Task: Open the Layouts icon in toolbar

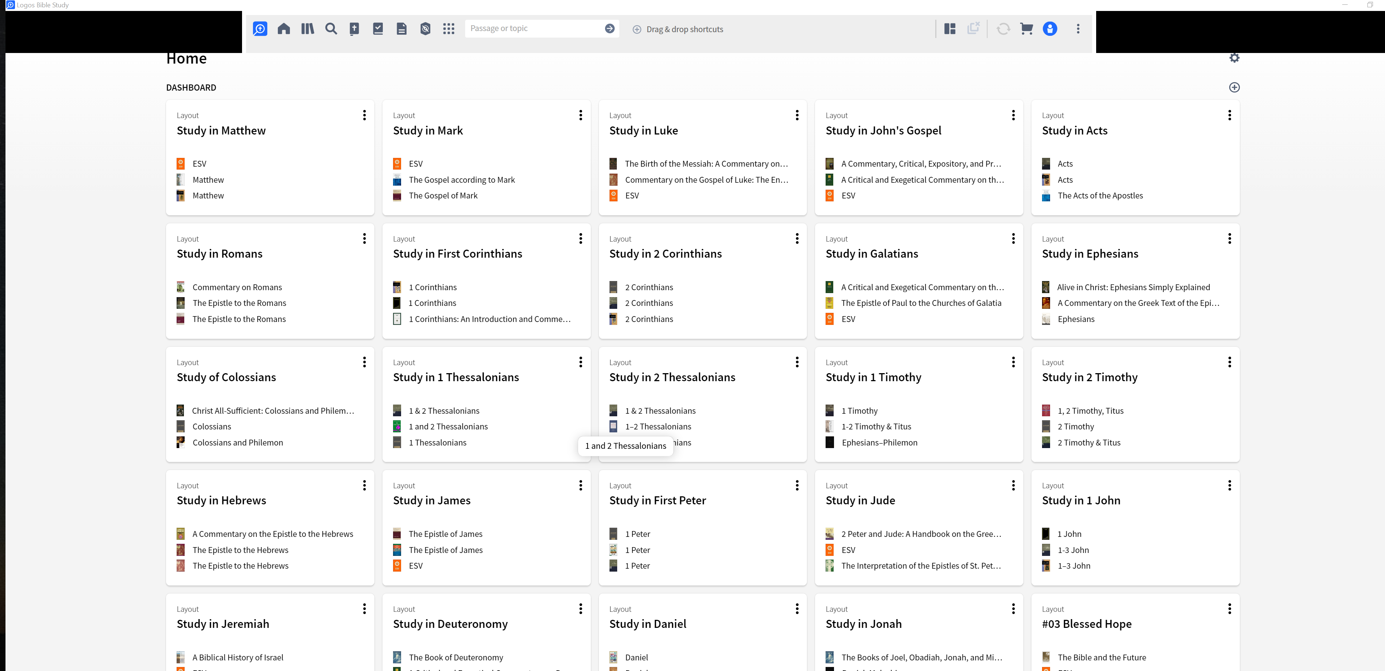Action: (x=950, y=29)
